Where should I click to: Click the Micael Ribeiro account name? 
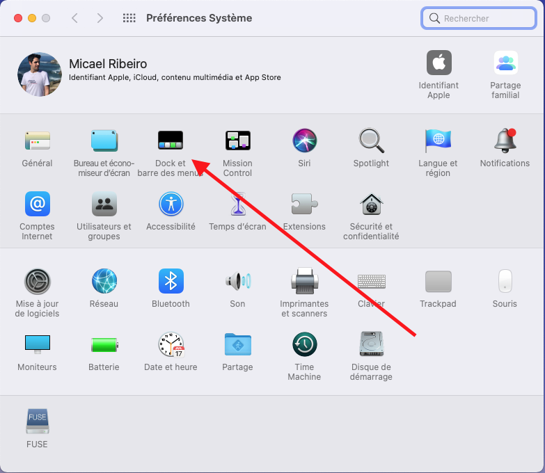[108, 64]
